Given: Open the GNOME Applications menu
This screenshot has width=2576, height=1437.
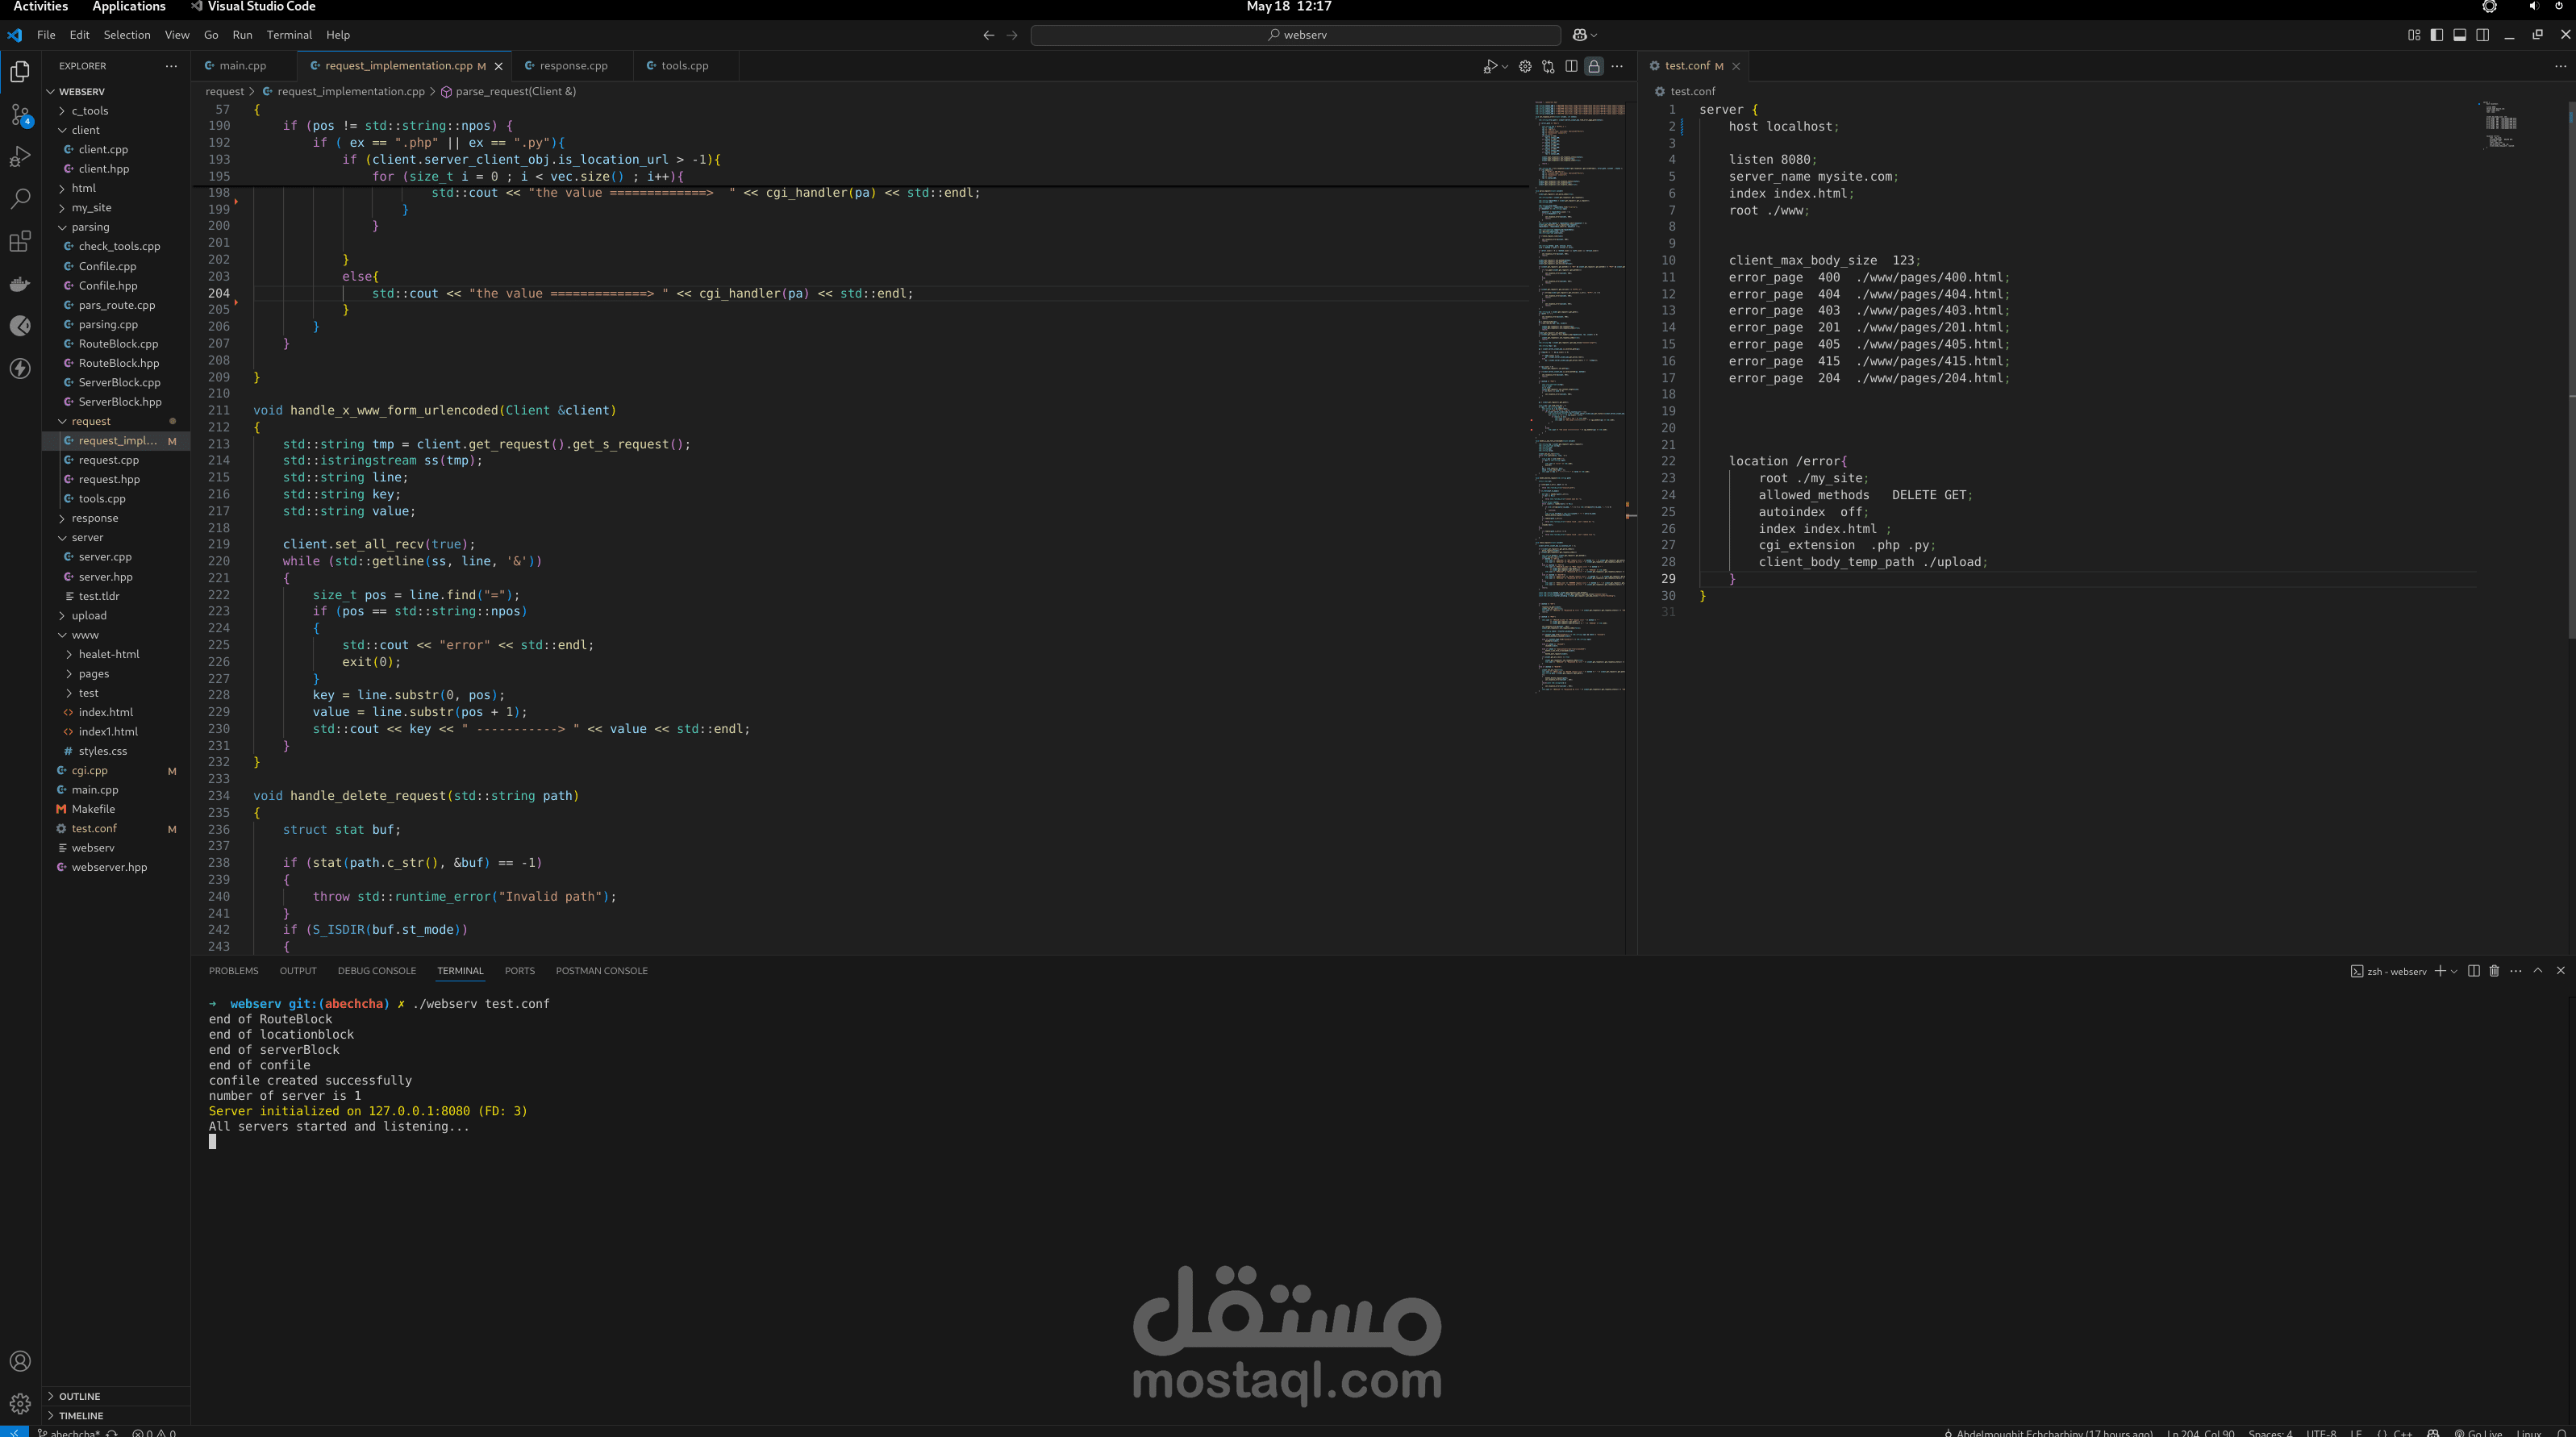Looking at the screenshot, I should pos(129,7).
